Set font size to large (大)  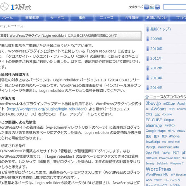(x=157, y=7)
